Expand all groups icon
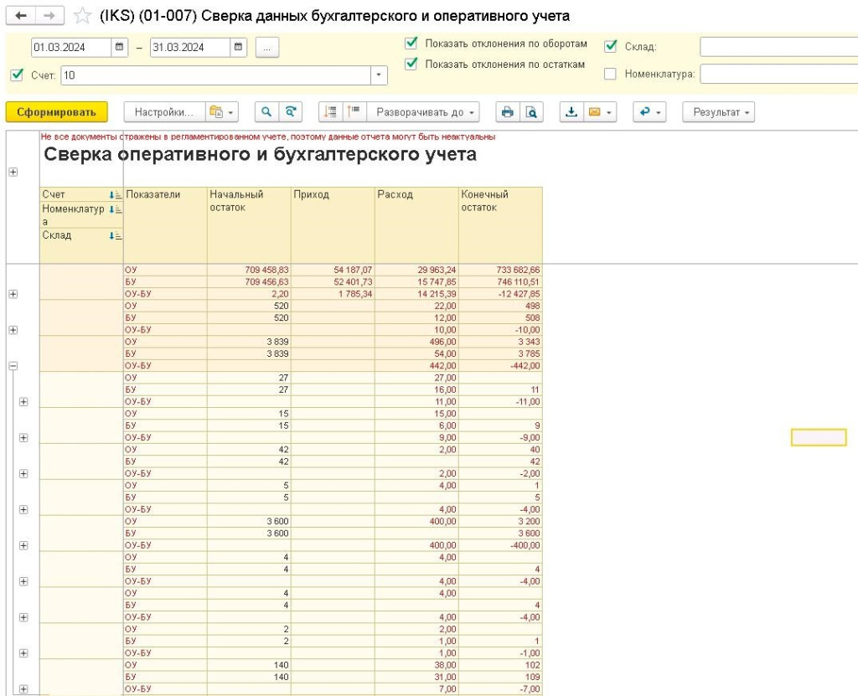 pos(354,112)
